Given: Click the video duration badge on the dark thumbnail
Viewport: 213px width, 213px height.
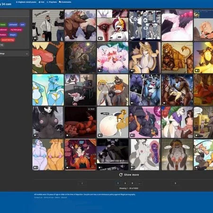Looking at the screenshot, I should coord(91,109).
